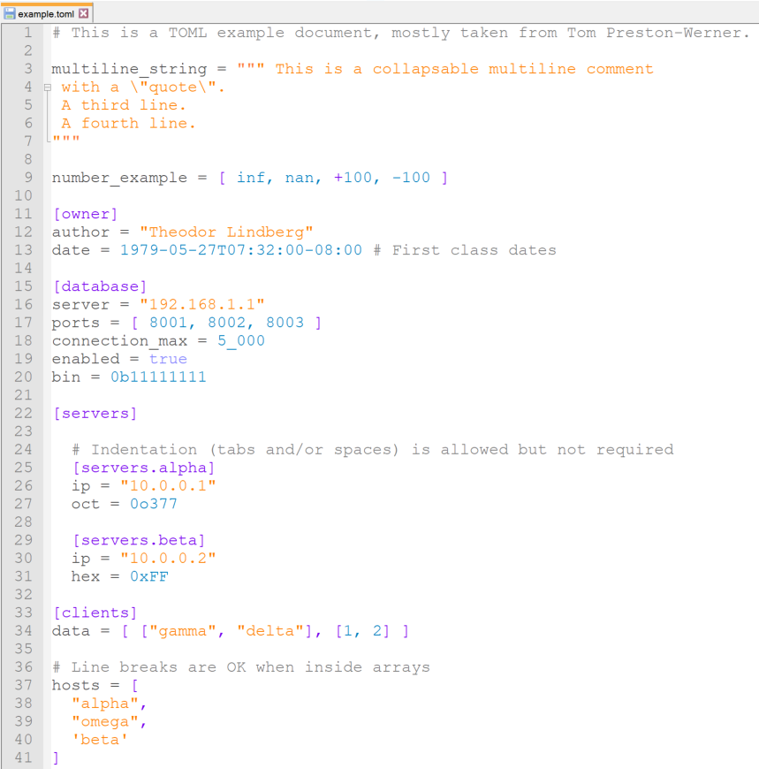Click the boolean value 'true'

(x=168, y=359)
